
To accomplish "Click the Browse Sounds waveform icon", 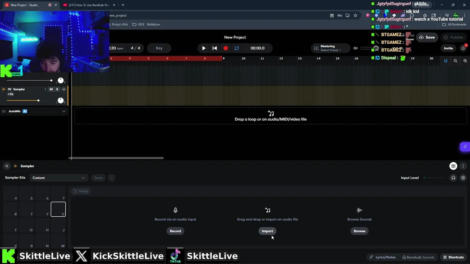I will click(359, 210).
